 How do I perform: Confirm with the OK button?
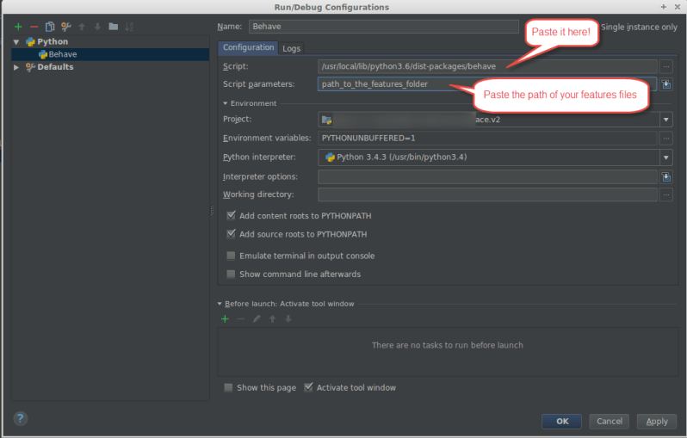[x=562, y=422]
